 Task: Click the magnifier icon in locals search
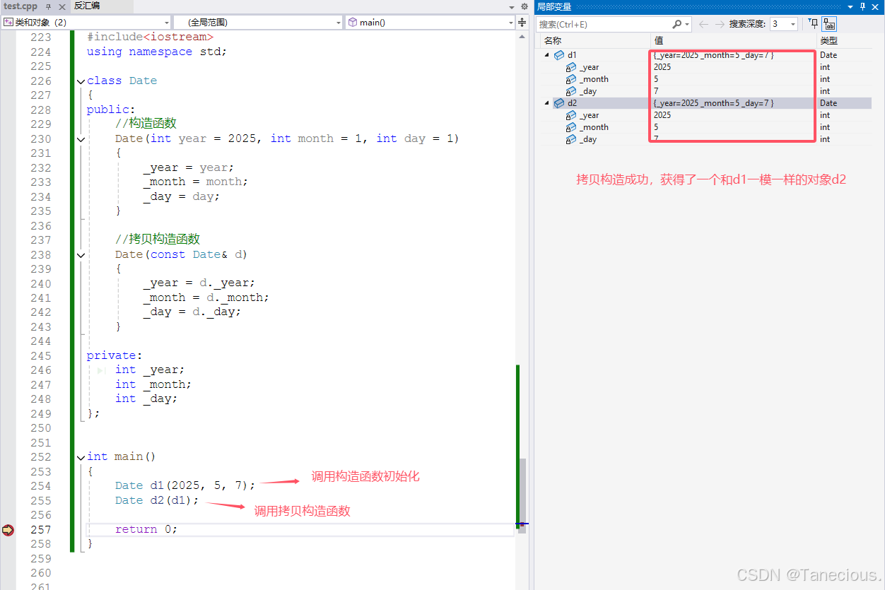point(676,24)
